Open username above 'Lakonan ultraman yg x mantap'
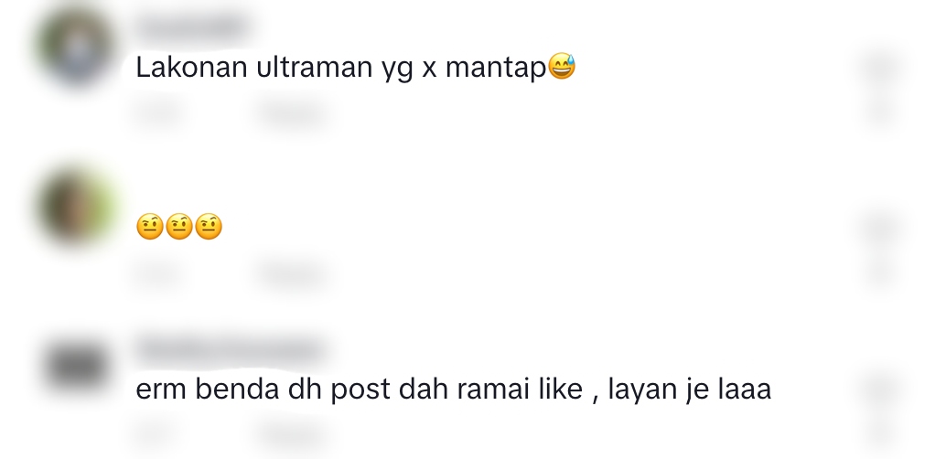Image resolution: width=946 pixels, height=459 pixels. (192, 27)
